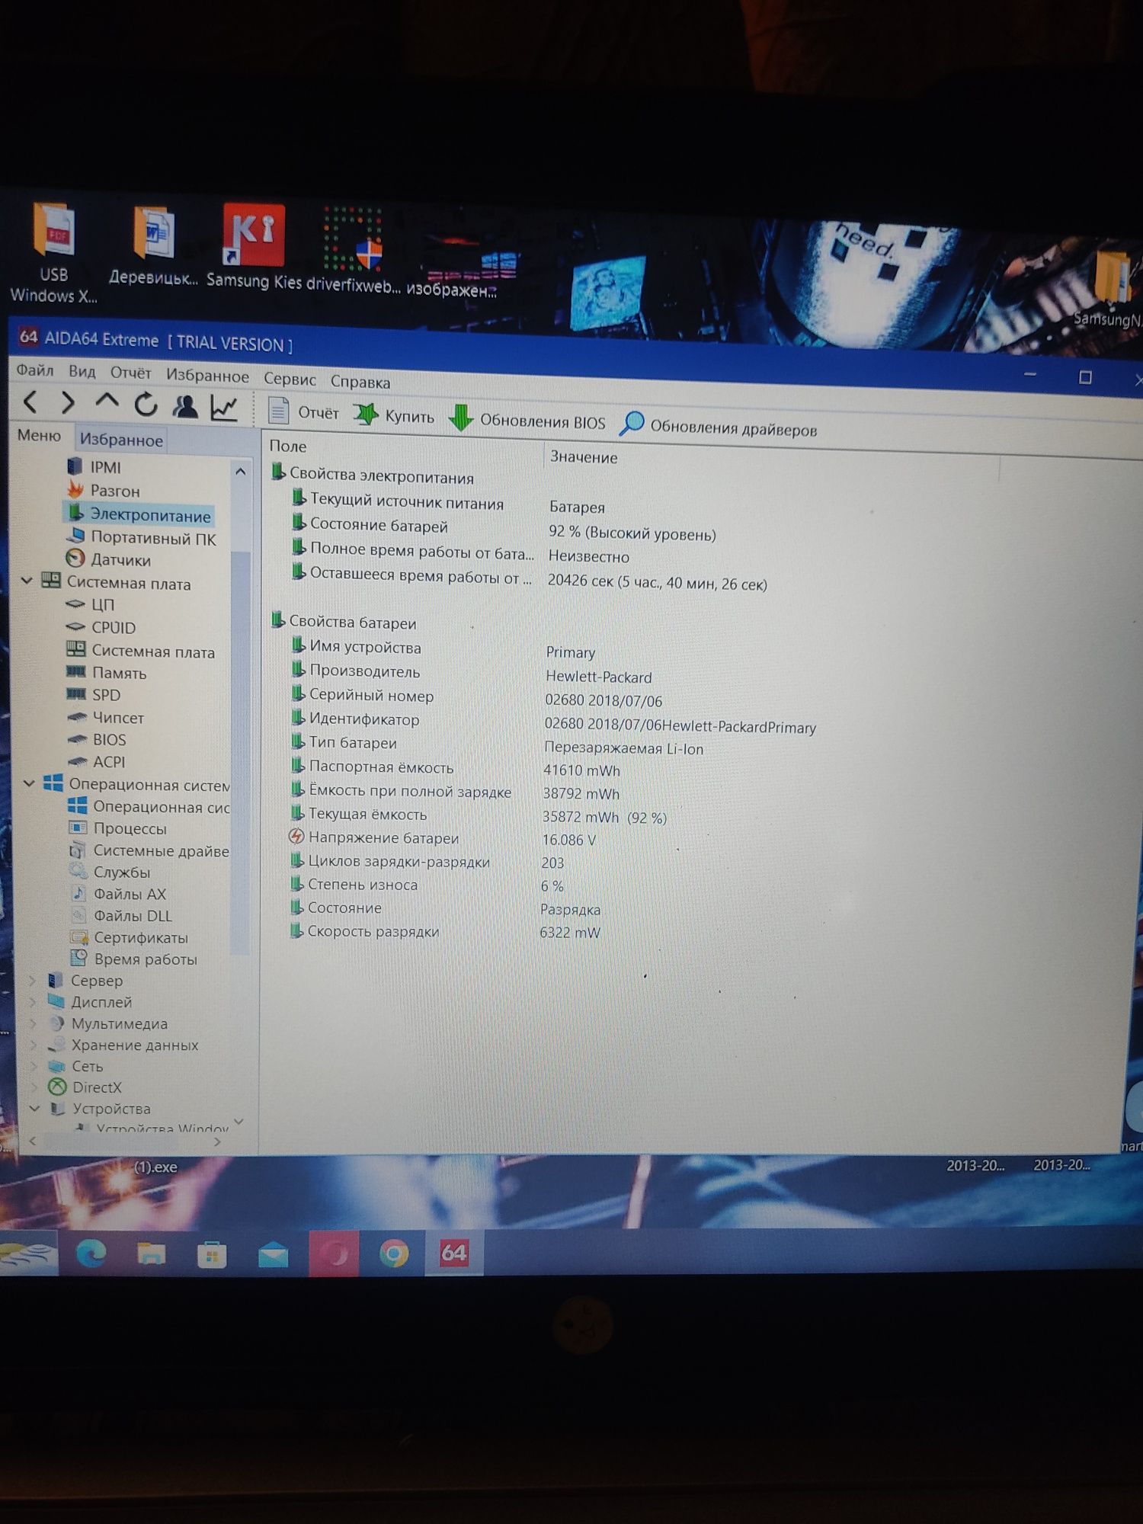Open Обновления BIOS in toolbar
Image resolution: width=1143 pixels, height=1524 pixels.
click(x=527, y=420)
